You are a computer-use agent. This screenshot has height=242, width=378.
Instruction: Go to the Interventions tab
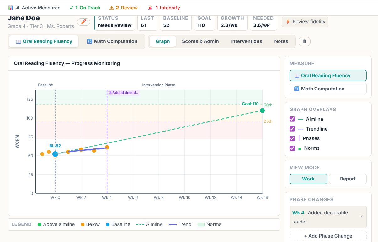pos(247,41)
